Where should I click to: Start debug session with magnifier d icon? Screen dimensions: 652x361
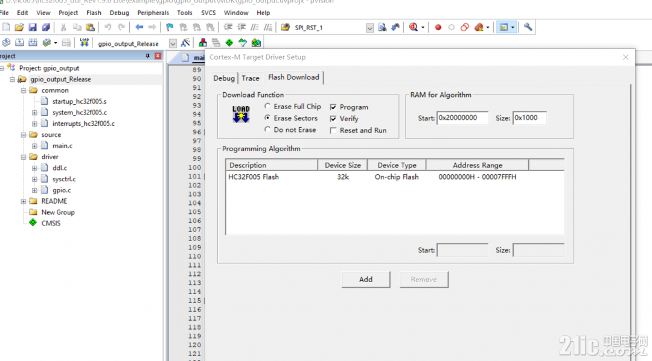point(414,27)
